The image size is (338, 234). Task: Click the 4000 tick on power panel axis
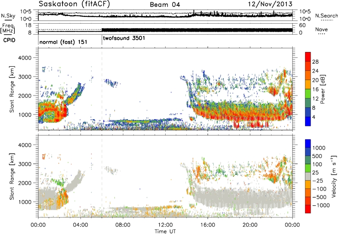tap(25, 58)
